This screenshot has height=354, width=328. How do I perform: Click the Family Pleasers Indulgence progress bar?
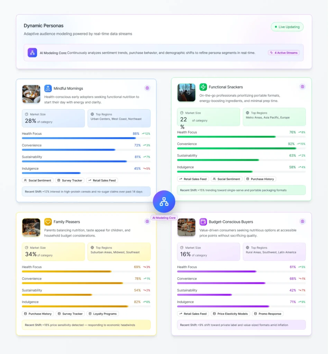pyautogui.click(x=86, y=306)
